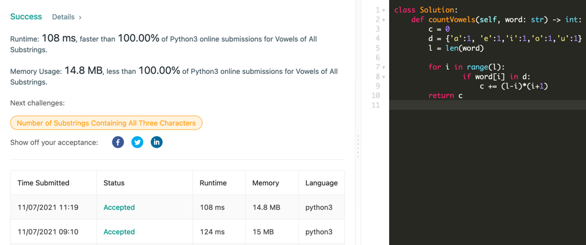Viewport: 586px width, 245px height.
Task: Click the panel divider drag handle
Action: (358, 146)
